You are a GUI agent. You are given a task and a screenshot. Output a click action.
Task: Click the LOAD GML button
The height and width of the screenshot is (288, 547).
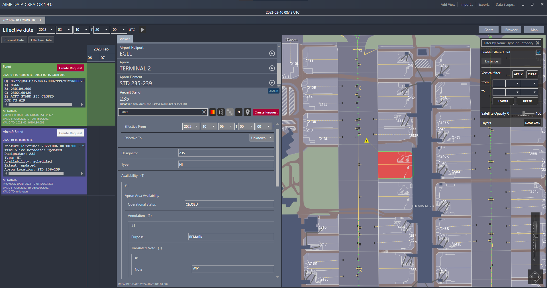532,123
